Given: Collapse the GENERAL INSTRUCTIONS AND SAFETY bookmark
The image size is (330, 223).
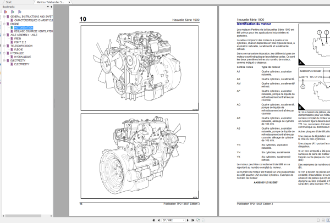Looking at the screenshot, I should [4, 16].
